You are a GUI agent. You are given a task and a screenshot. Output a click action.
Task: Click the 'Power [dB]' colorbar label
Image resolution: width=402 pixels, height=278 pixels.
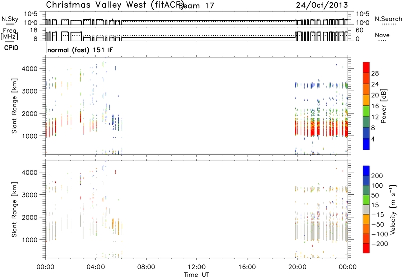[x=384, y=106]
